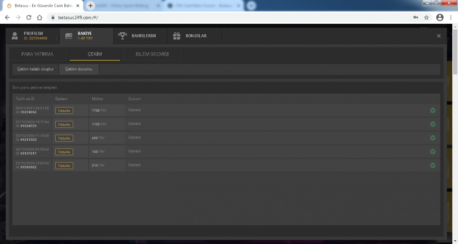Screen dimensions: 458x244
Task: Click the 310 TRY amount cell
Action: [x=107, y=165]
